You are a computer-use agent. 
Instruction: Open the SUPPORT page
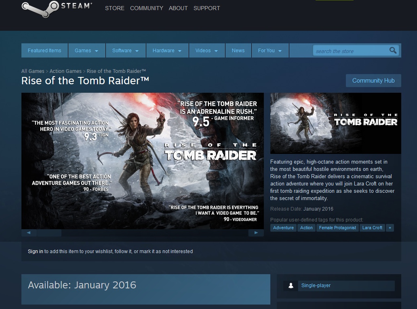click(x=206, y=8)
